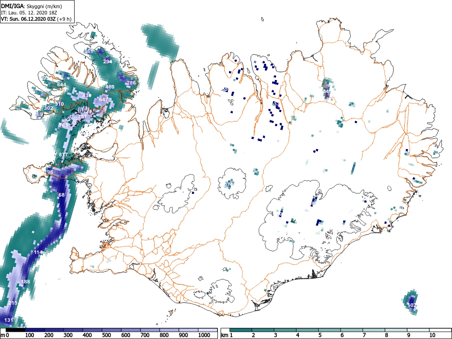Image resolution: width=452 pixels, height=339 pixels.
Task: Click the dark blue 100–200 m legend swatch
Action: click(x=35, y=330)
